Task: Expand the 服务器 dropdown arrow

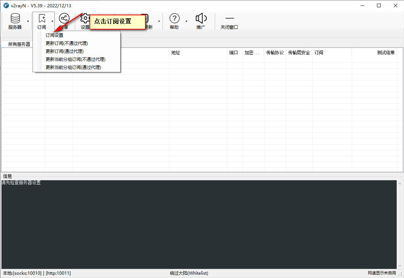Action: click(28, 21)
